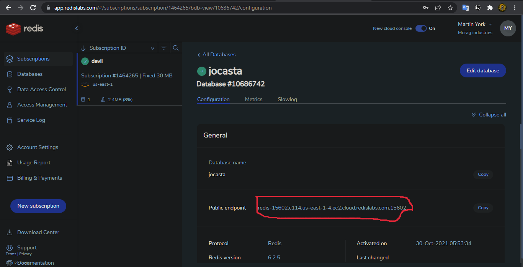Click the Usage Report icon

point(10,162)
